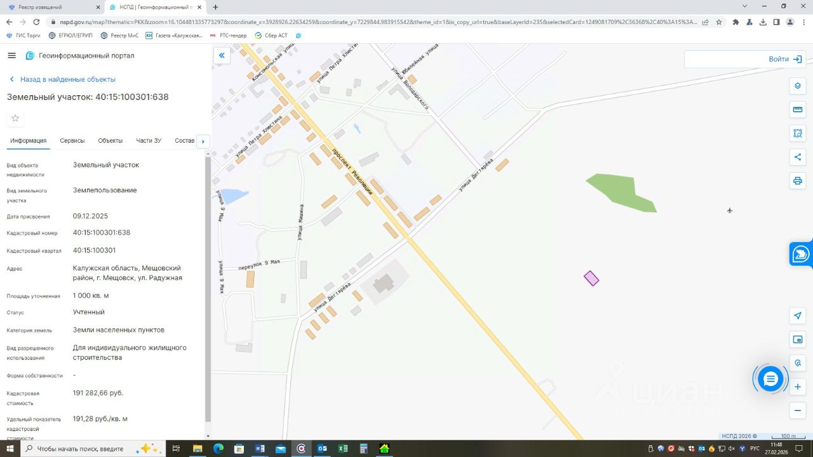Zoom in on the map with plus
Screen dimensions: 813x457
click(798, 387)
